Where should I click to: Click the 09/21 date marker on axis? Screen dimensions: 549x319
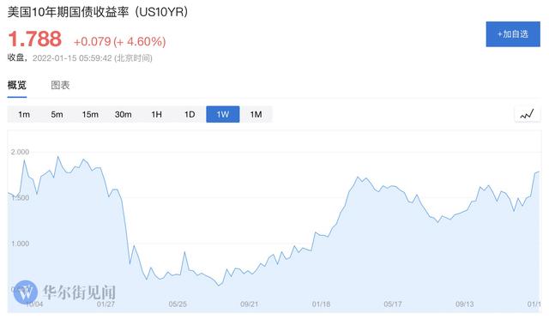click(249, 304)
